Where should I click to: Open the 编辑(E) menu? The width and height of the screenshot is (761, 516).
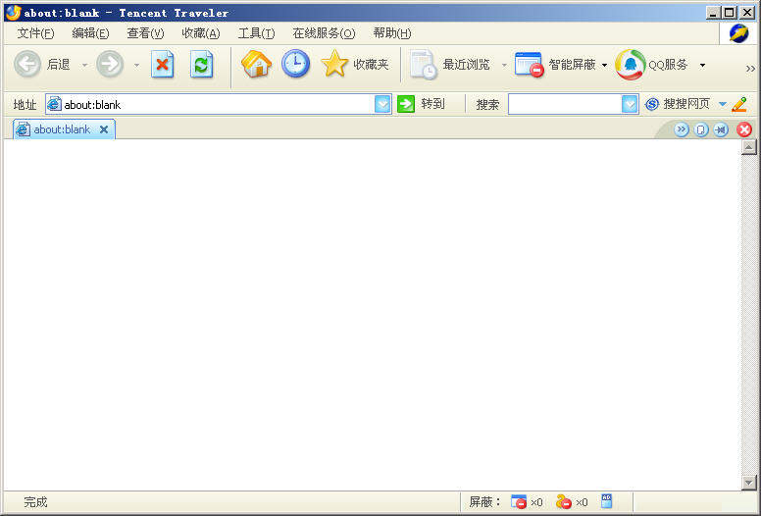(x=90, y=33)
